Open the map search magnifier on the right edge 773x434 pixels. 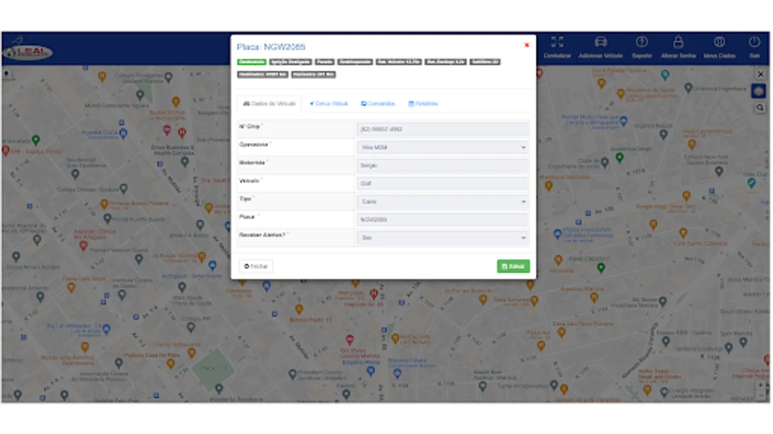click(759, 108)
